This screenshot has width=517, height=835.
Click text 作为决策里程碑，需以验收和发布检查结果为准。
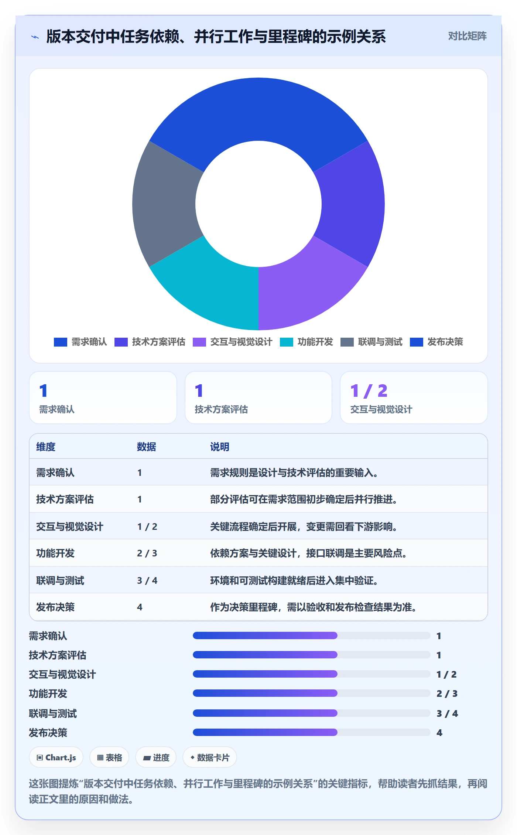(x=314, y=607)
